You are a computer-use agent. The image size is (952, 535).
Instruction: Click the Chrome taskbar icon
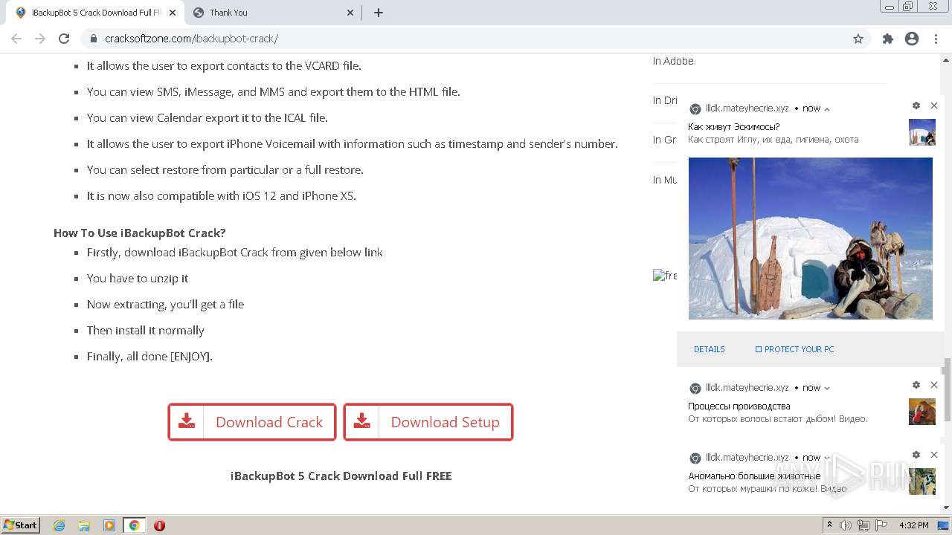[135, 525]
